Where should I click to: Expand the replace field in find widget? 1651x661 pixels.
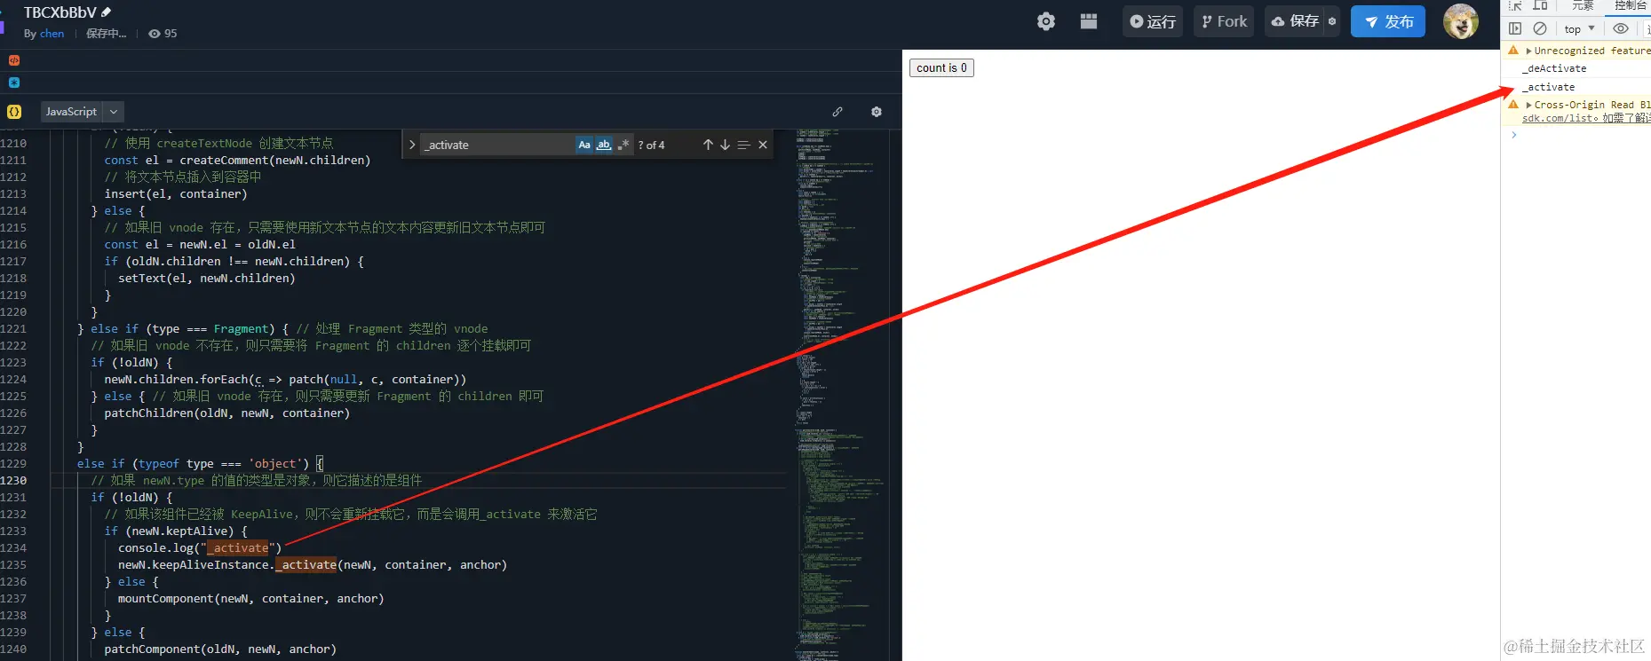tap(412, 145)
